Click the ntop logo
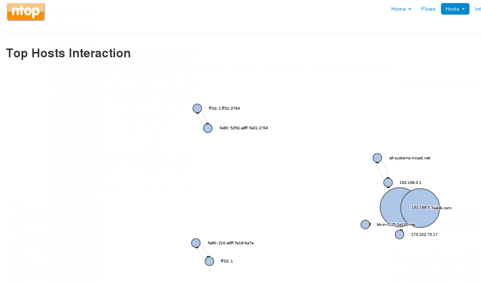 26,12
